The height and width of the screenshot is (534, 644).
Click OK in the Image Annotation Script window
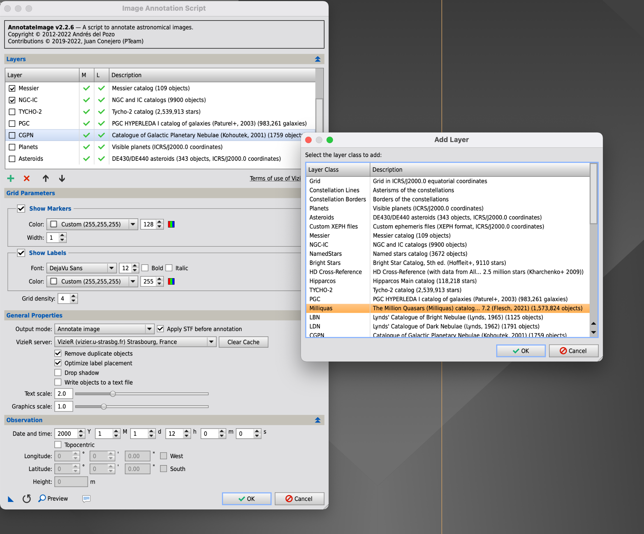pyautogui.click(x=247, y=499)
